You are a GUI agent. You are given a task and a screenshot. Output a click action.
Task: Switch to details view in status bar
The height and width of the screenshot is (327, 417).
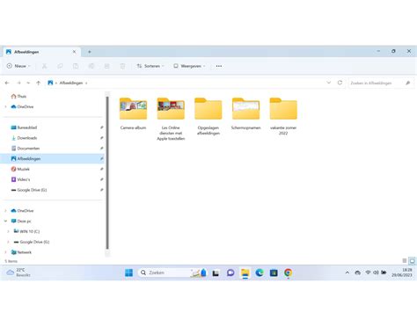[405, 260]
